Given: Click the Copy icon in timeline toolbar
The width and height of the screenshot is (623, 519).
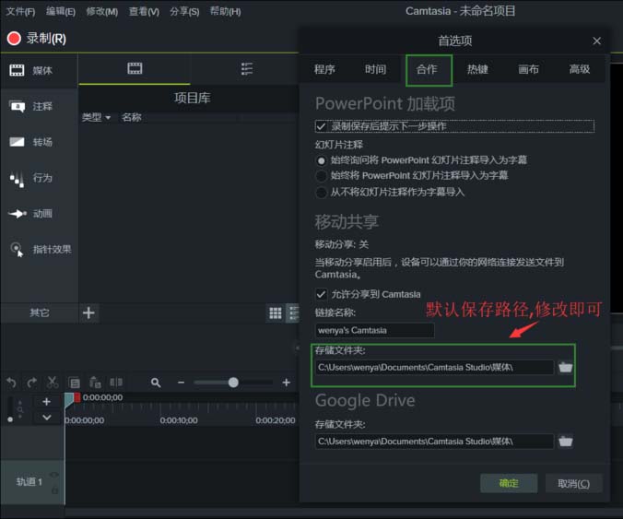Looking at the screenshot, I should [75, 383].
